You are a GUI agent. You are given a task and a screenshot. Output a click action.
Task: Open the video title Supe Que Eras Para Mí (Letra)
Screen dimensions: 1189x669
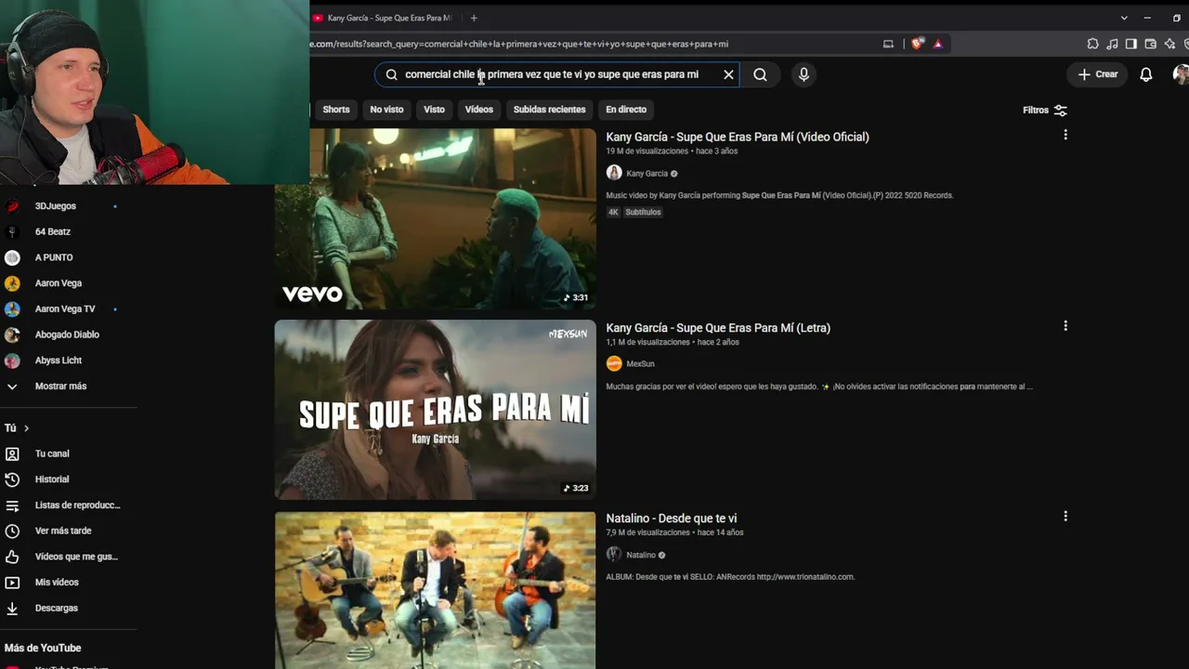coord(718,328)
